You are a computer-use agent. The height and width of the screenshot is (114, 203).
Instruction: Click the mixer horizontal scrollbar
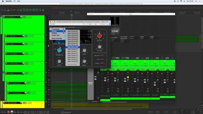[115, 102]
